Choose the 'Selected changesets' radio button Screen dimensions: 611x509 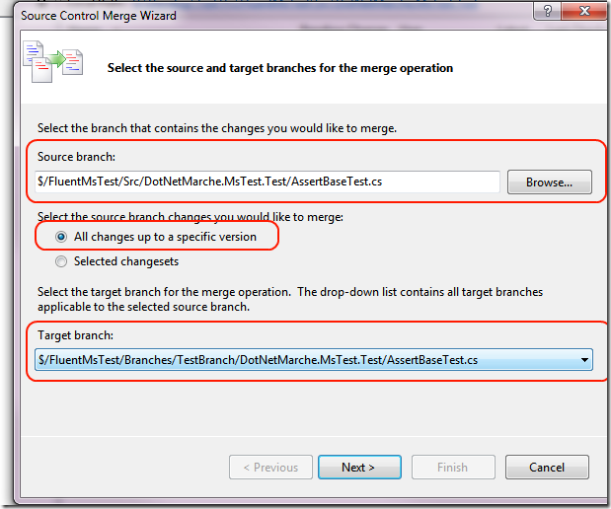tap(63, 261)
